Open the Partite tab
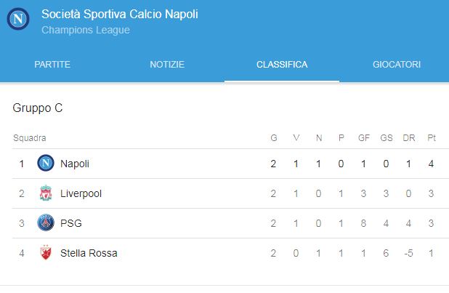The height and width of the screenshot is (293, 449). tap(52, 65)
